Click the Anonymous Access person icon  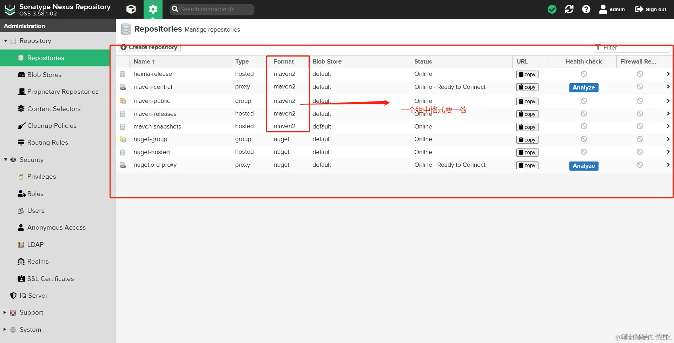pos(21,227)
